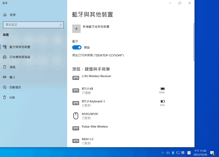The image size is (219, 157).
Task: Switch input language via 英 indicator
Action: (x=183, y=153)
